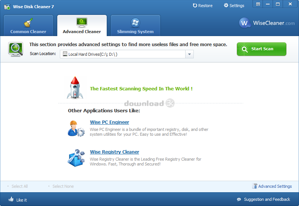Click the Wise Registry Cleaner cubes icon
This screenshot has height=206, width=299.
tap(76, 158)
